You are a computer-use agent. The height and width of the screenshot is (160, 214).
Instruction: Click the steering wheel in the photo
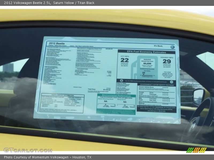point(201,117)
